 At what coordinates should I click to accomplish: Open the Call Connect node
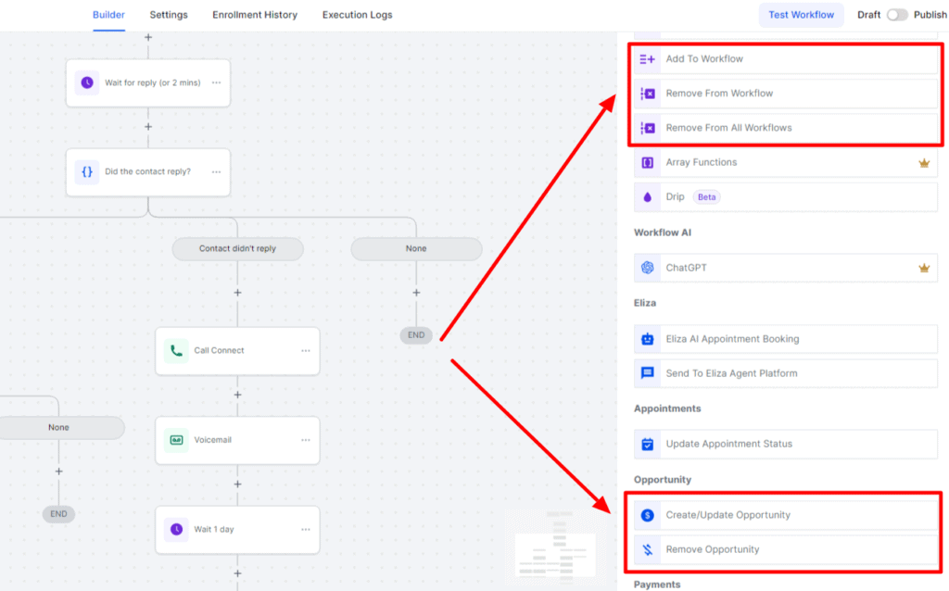pos(237,351)
